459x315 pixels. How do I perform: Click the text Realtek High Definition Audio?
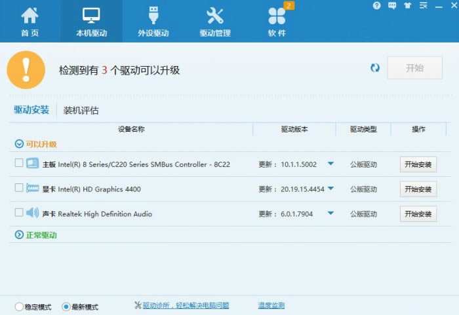point(105,213)
